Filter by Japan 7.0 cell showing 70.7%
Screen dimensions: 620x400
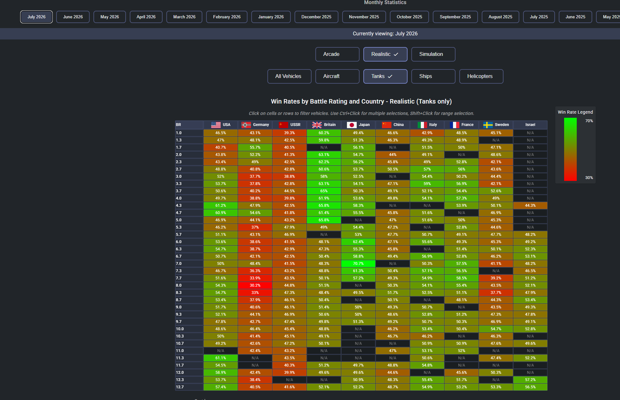[x=358, y=264]
